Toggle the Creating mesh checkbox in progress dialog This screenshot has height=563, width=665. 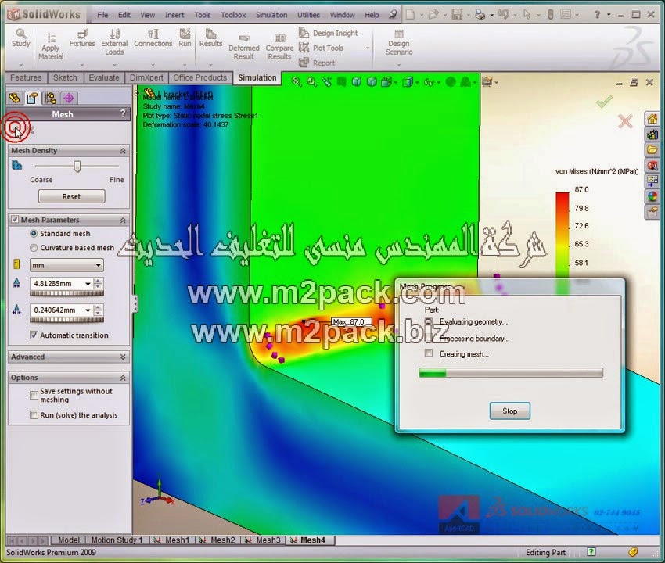pyautogui.click(x=429, y=353)
